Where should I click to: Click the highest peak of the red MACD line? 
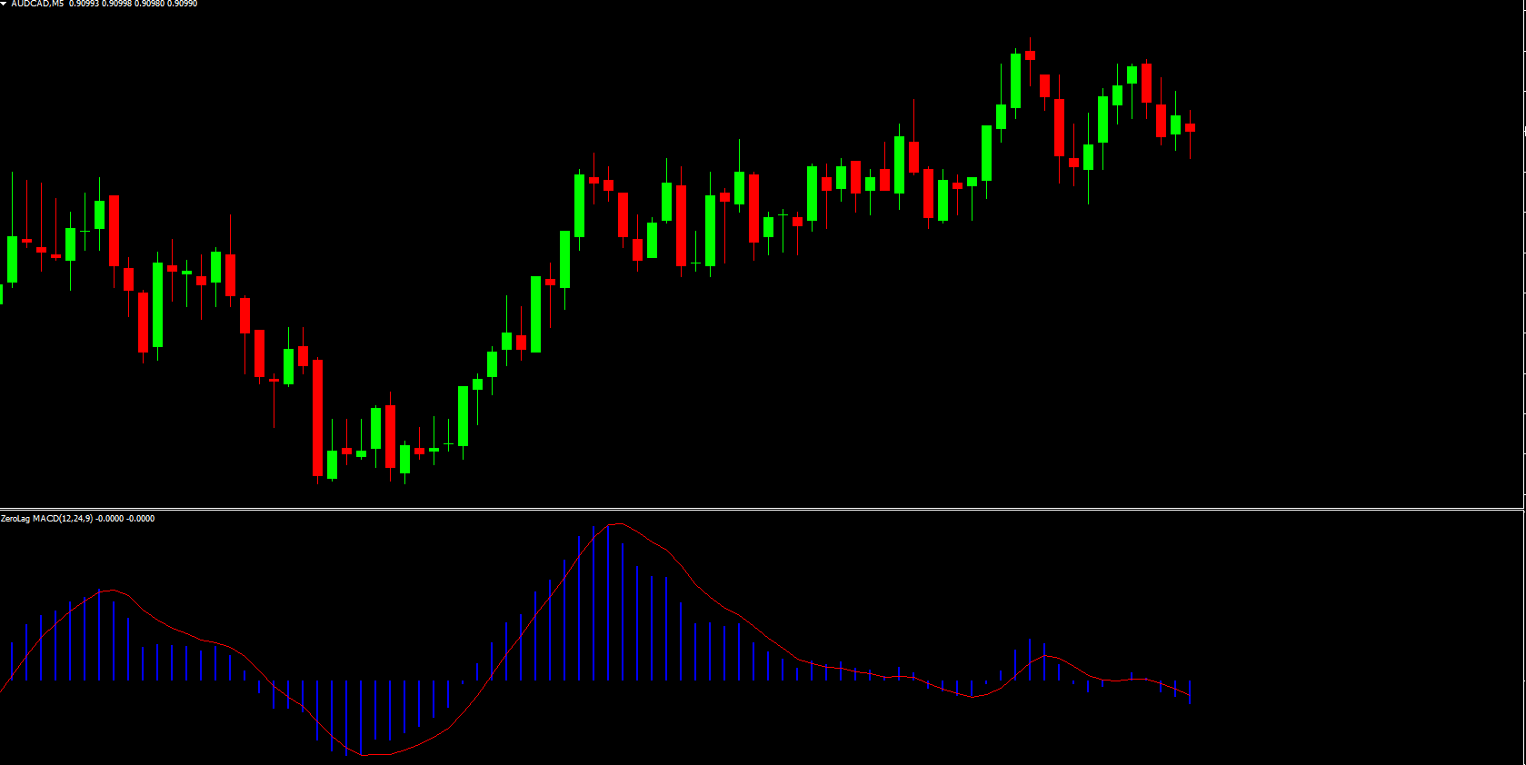point(618,524)
